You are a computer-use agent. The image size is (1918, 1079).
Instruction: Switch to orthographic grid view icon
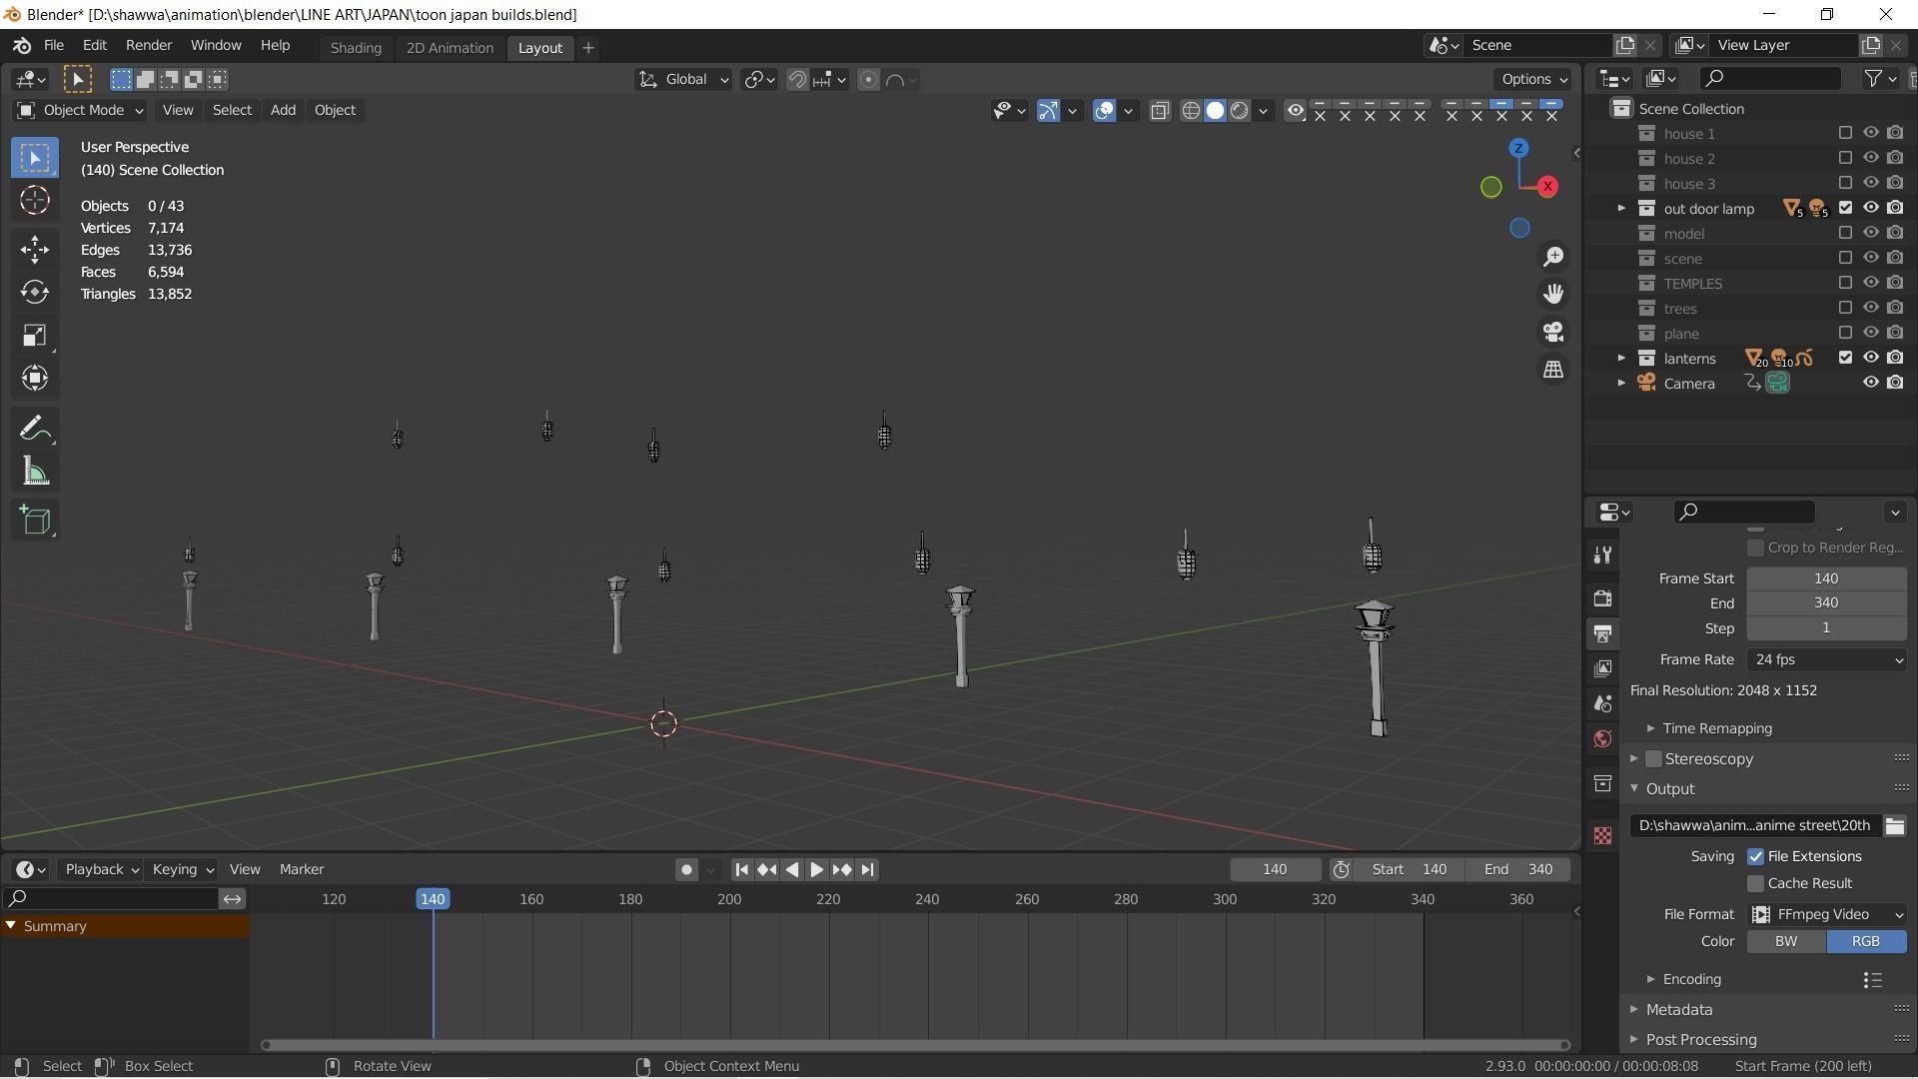(x=1553, y=370)
